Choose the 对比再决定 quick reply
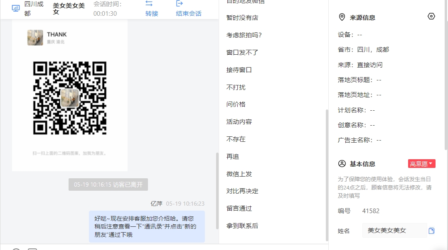This screenshot has width=448, height=250. click(242, 191)
